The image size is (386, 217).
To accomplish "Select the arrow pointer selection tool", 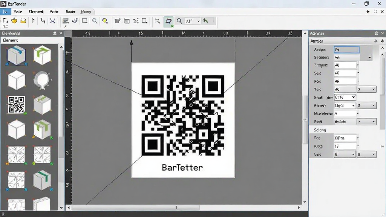I will (157, 21).
